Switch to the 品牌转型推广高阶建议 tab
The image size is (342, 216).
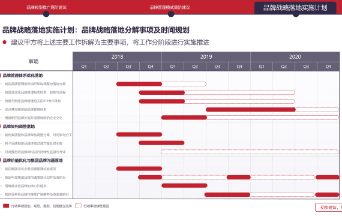tap(46, 7)
